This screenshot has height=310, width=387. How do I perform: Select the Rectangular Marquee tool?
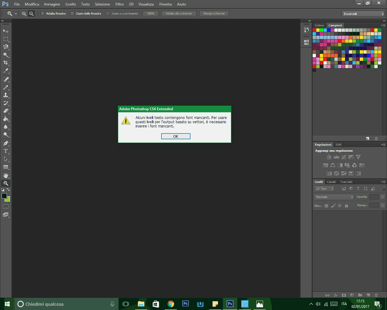coord(6,39)
